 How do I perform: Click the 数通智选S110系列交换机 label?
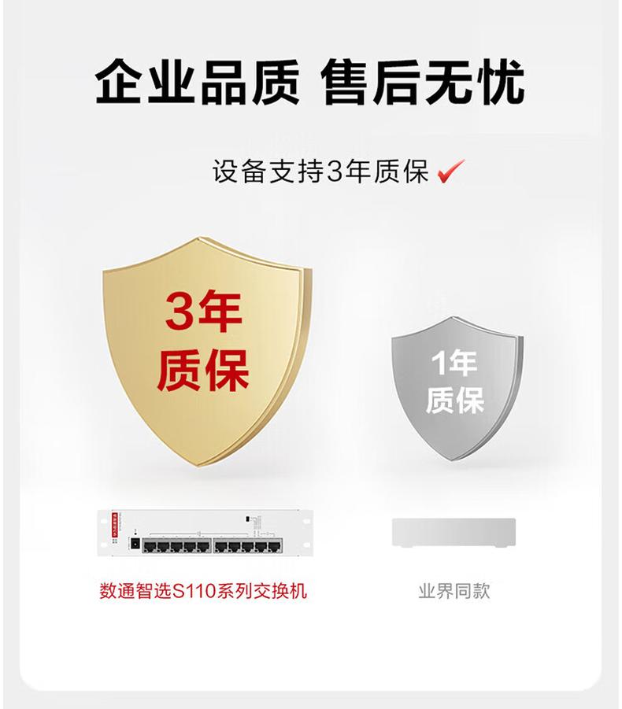203,590
